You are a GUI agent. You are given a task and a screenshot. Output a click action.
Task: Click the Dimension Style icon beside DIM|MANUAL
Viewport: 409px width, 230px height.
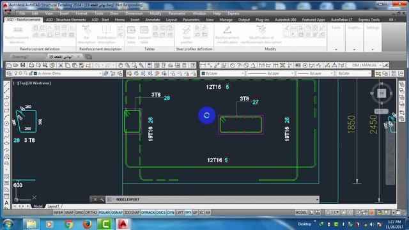386,65
